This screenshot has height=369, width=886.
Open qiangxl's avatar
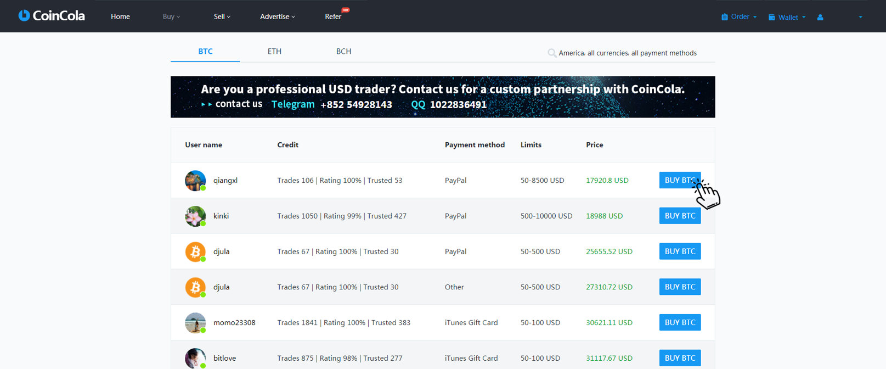coord(195,181)
